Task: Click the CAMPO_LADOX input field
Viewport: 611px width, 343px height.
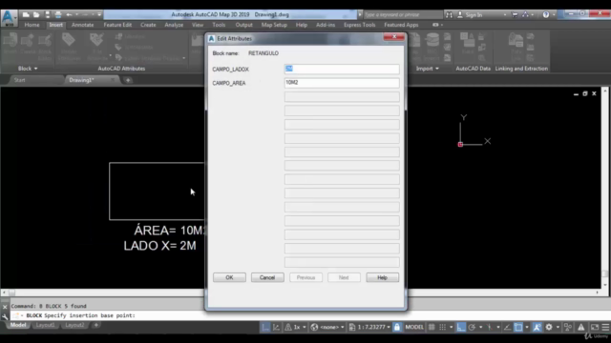Action: coord(342,69)
